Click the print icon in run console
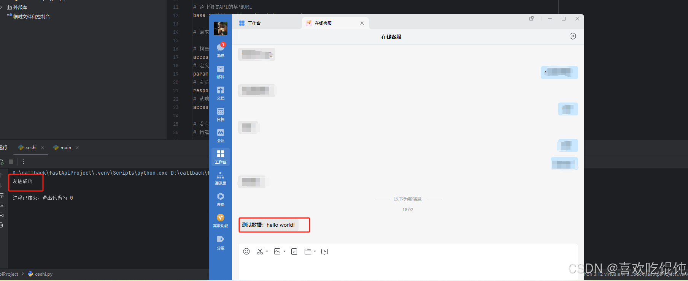 (2, 215)
